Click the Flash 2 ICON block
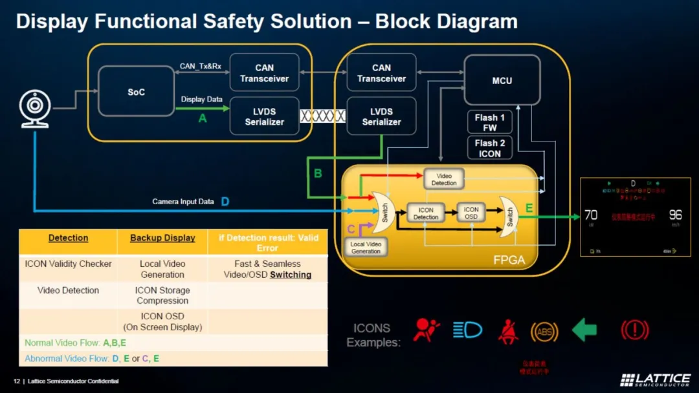This screenshot has width=699, height=393. (x=489, y=148)
